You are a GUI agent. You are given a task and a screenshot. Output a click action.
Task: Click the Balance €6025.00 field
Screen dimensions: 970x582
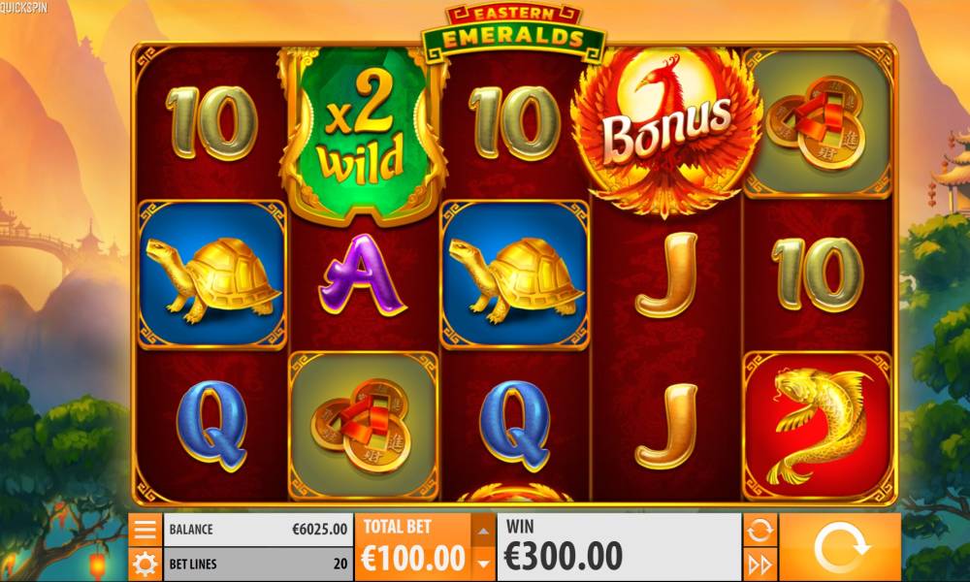coord(258,530)
